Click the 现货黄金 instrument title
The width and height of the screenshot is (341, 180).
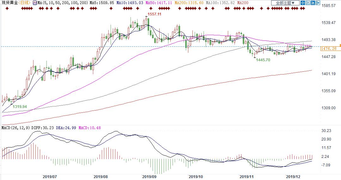pyautogui.click(x=9, y=3)
